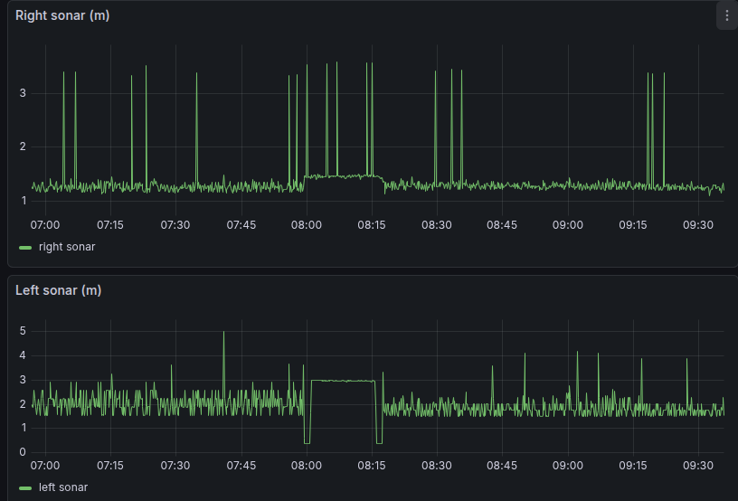
Task: Click the flat plateau in Left sonar graph
Action: pyautogui.click(x=343, y=381)
